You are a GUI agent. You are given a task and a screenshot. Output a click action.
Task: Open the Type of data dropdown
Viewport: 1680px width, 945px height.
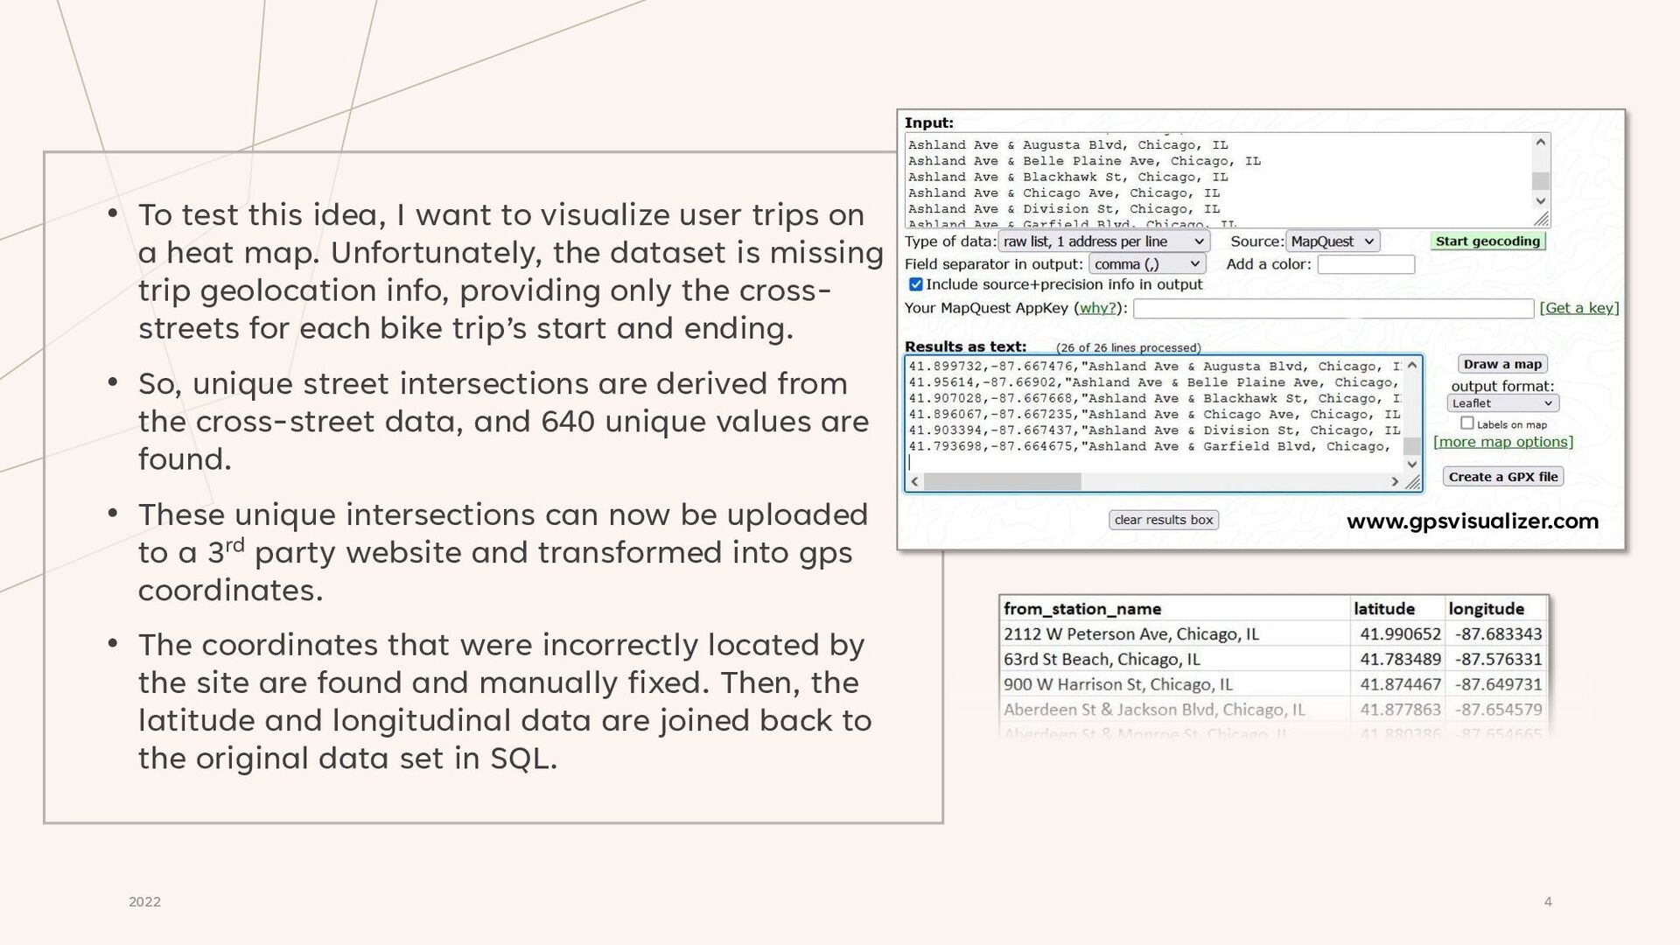point(1103,241)
